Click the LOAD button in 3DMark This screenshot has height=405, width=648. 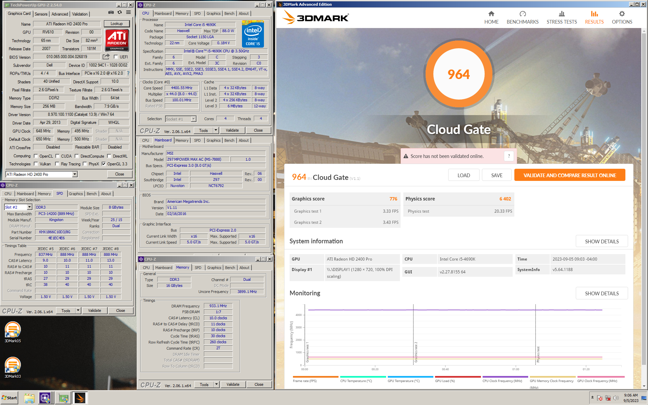pos(463,175)
